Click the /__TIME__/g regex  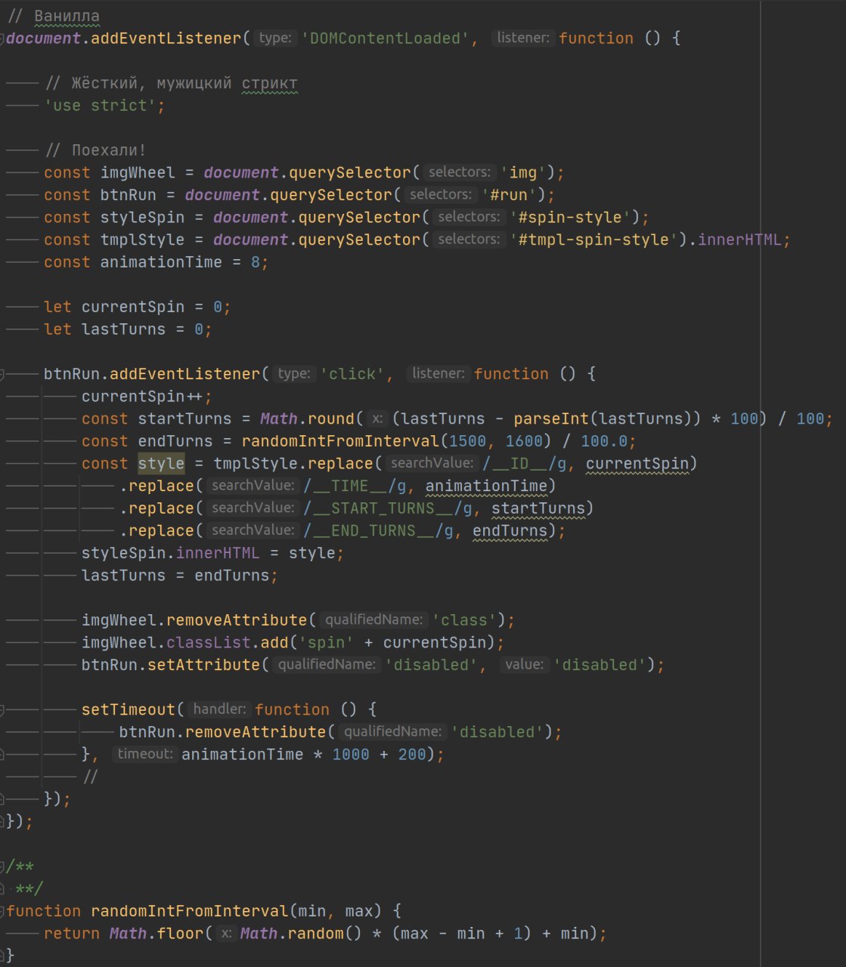pyautogui.click(x=355, y=486)
